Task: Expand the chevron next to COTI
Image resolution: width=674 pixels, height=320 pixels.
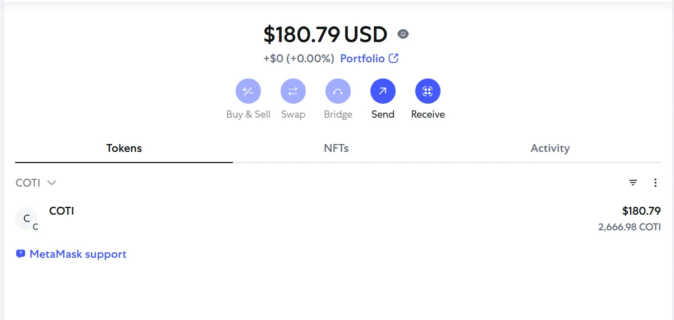Action: (52, 183)
